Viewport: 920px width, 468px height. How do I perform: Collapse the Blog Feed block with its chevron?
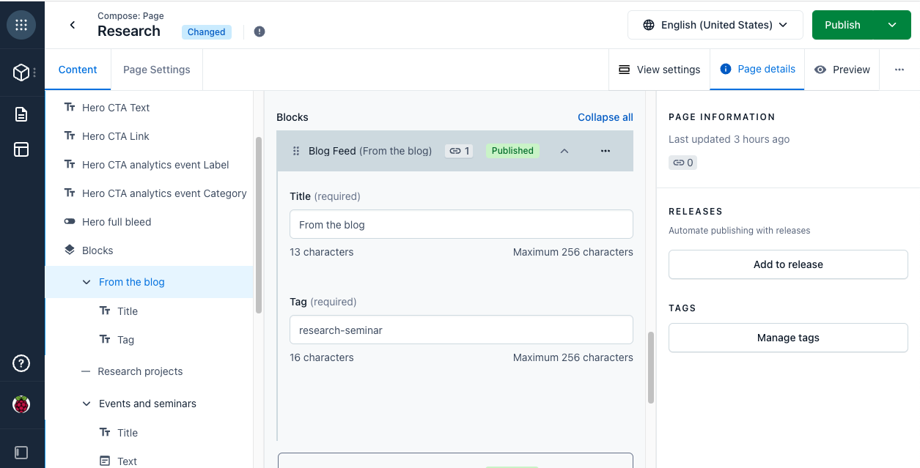point(564,150)
